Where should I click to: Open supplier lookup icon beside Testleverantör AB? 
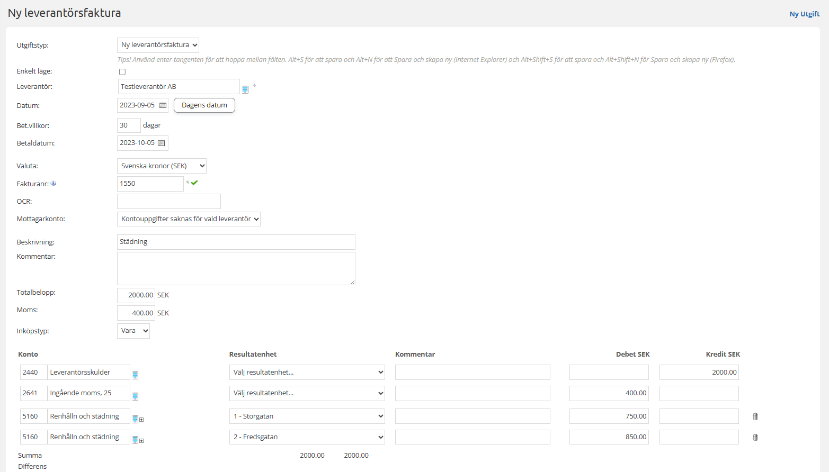pyautogui.click(x=245, y=89)
